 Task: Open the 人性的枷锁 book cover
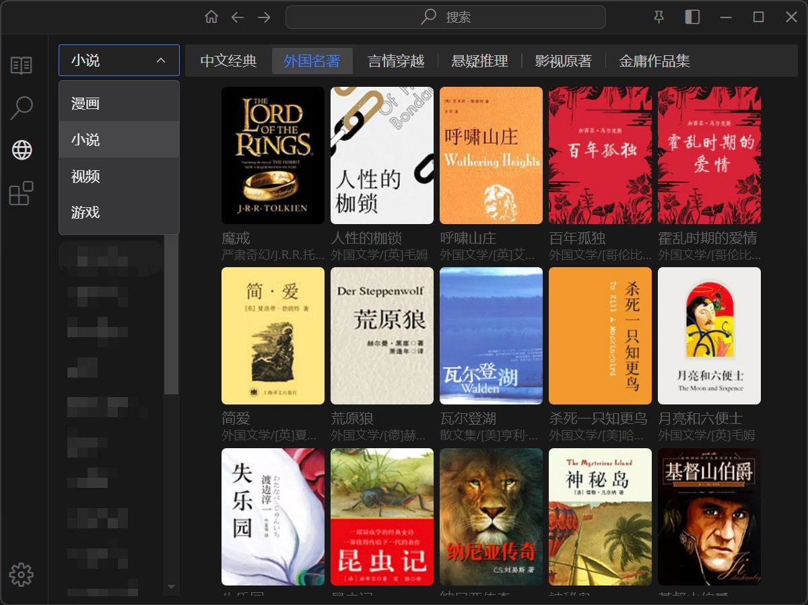[382, 155]
